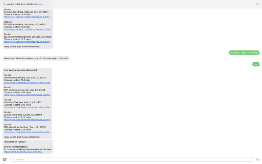
Task: Open the forms.gle resubscribe link
Action: (23, 152)
